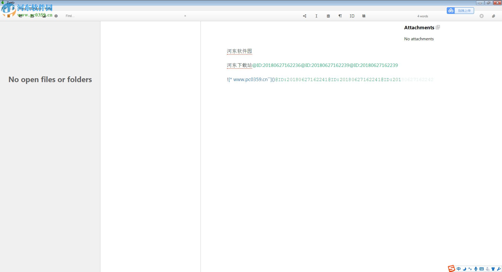Toggle the moon half-width icon in IME bar
The width and height of the screenshot is (502, 272).
(x=464, y=269)
